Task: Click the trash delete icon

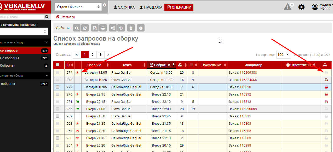Action: click(x=131, y=28)
